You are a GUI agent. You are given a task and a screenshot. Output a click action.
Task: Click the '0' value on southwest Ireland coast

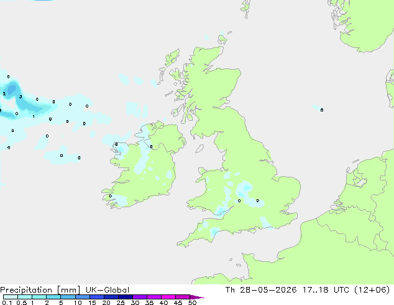pos(111,196)
